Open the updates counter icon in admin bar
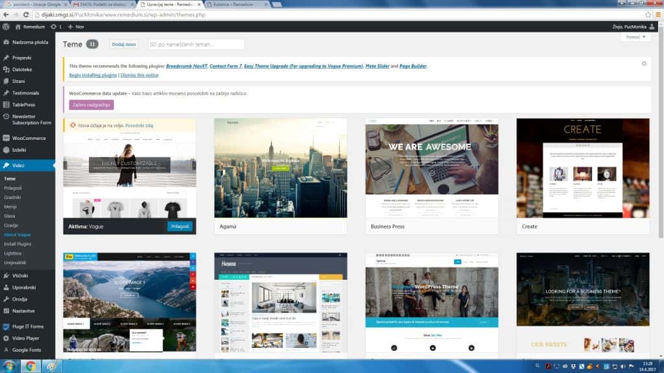Screen dimensions: 664x373 coord(55,27)
